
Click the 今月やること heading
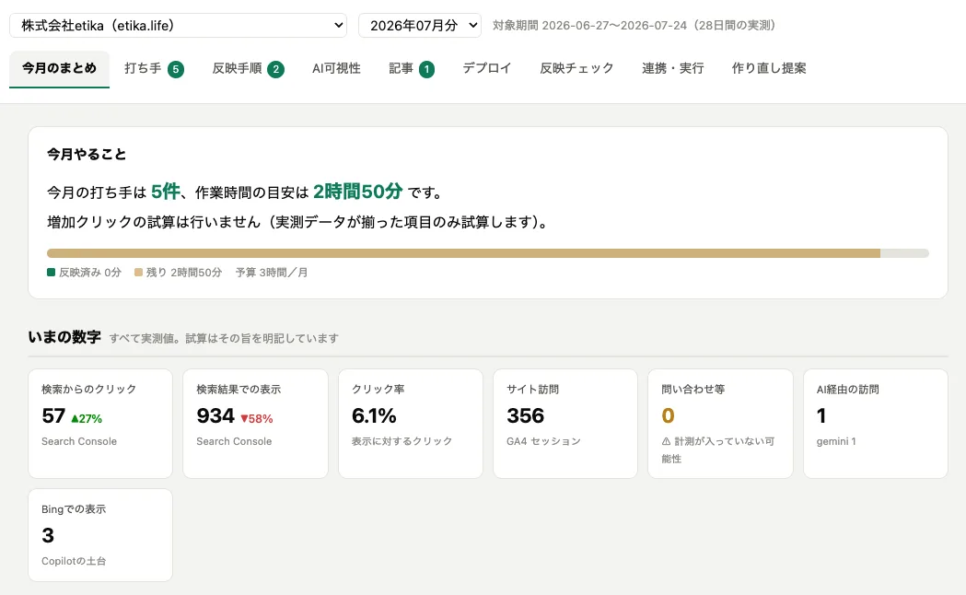point(87,155)
